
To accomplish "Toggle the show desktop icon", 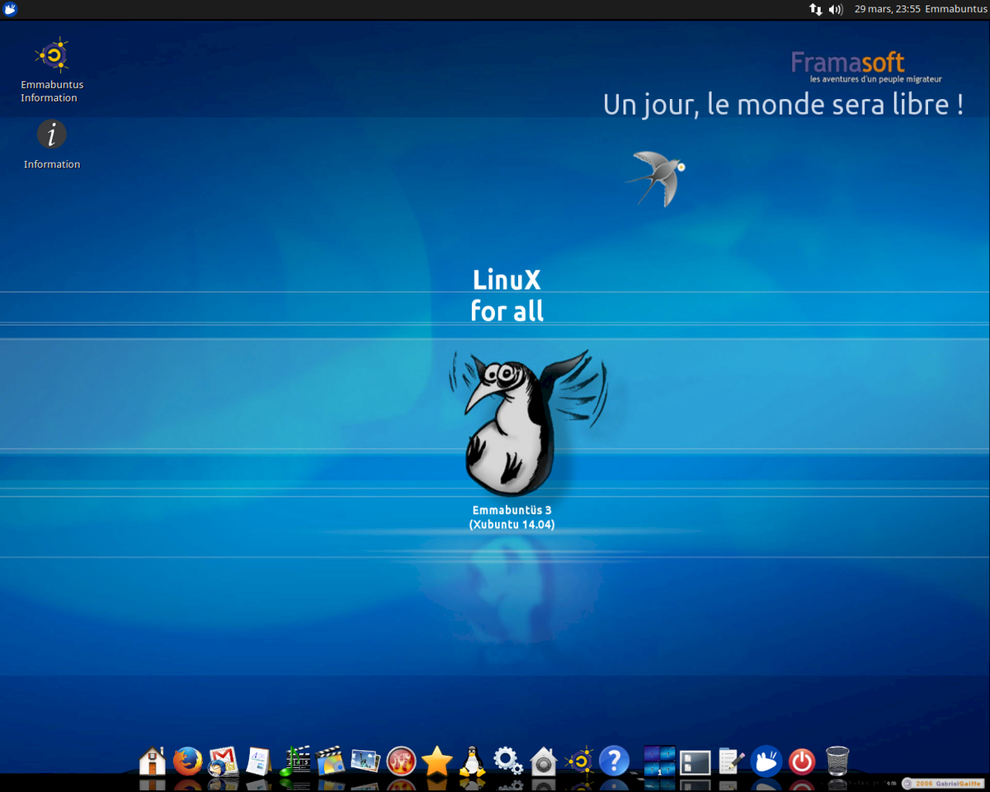I will tap(693, 761).
